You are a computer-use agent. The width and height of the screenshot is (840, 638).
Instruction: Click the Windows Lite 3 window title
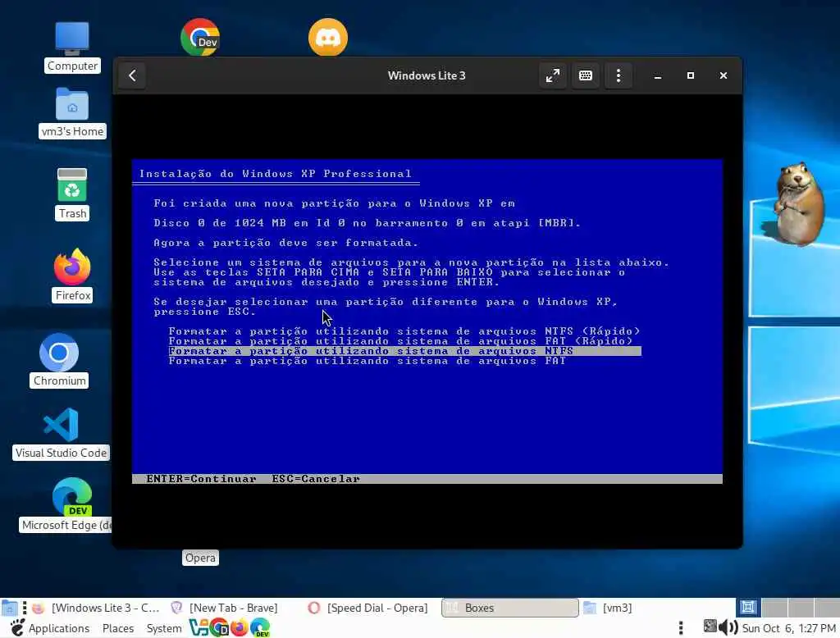(x=427, y=75)
